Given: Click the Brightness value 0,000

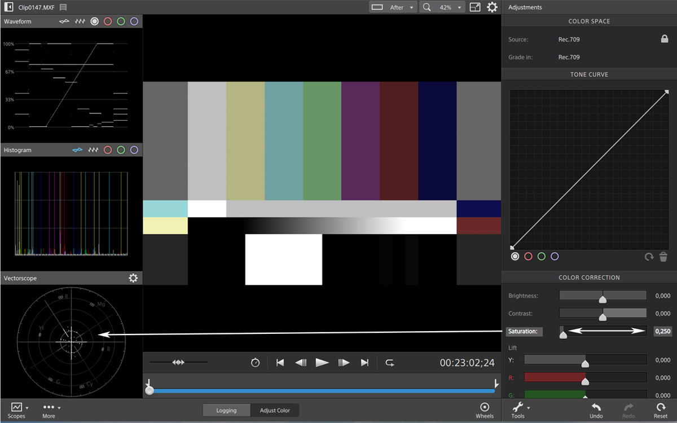Looking at the screenshot, I should (x=662, y=296).
